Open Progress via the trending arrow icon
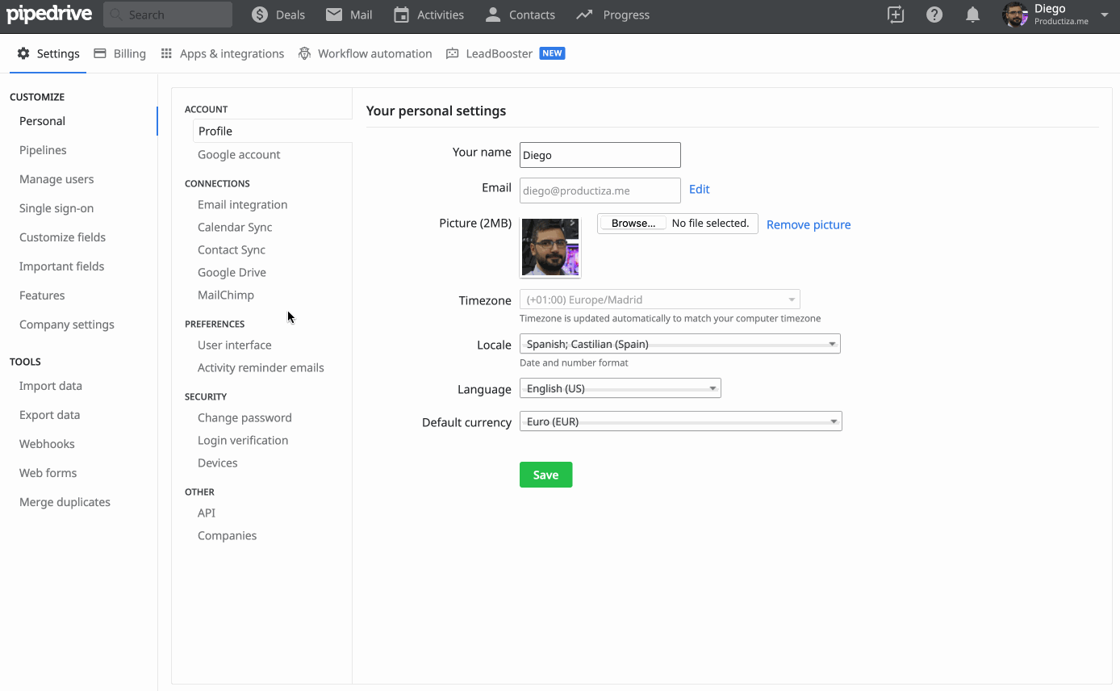 coord(585,15)
